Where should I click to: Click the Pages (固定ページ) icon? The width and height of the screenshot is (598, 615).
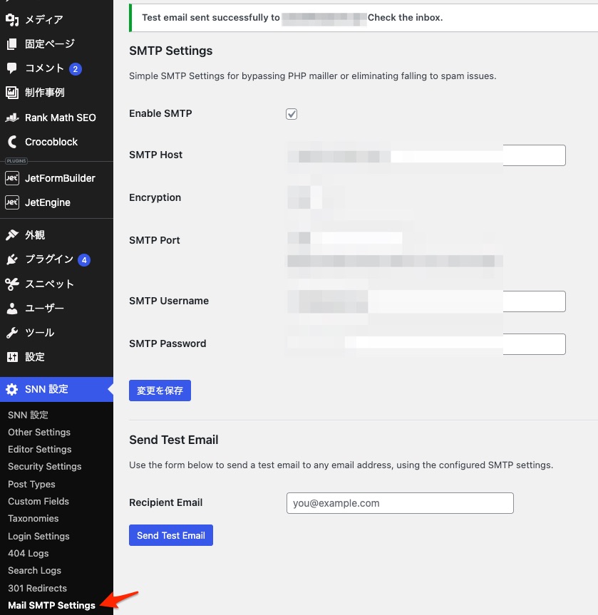[12, 44]
